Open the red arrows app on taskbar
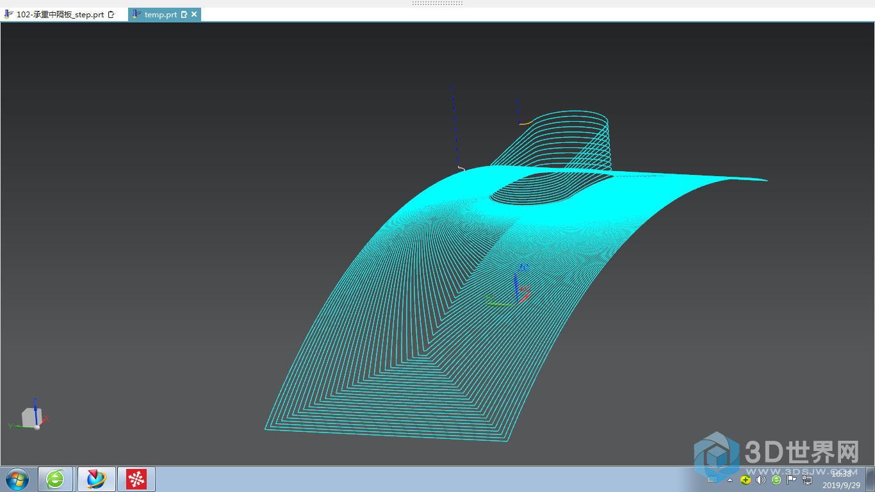 pos(136,479)
